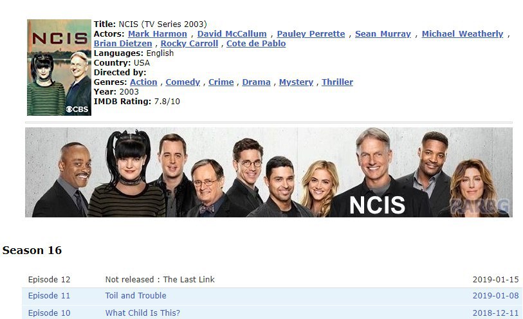The image size is (523, 319).
Task: Select the Drama genre link
Action: 256,82
